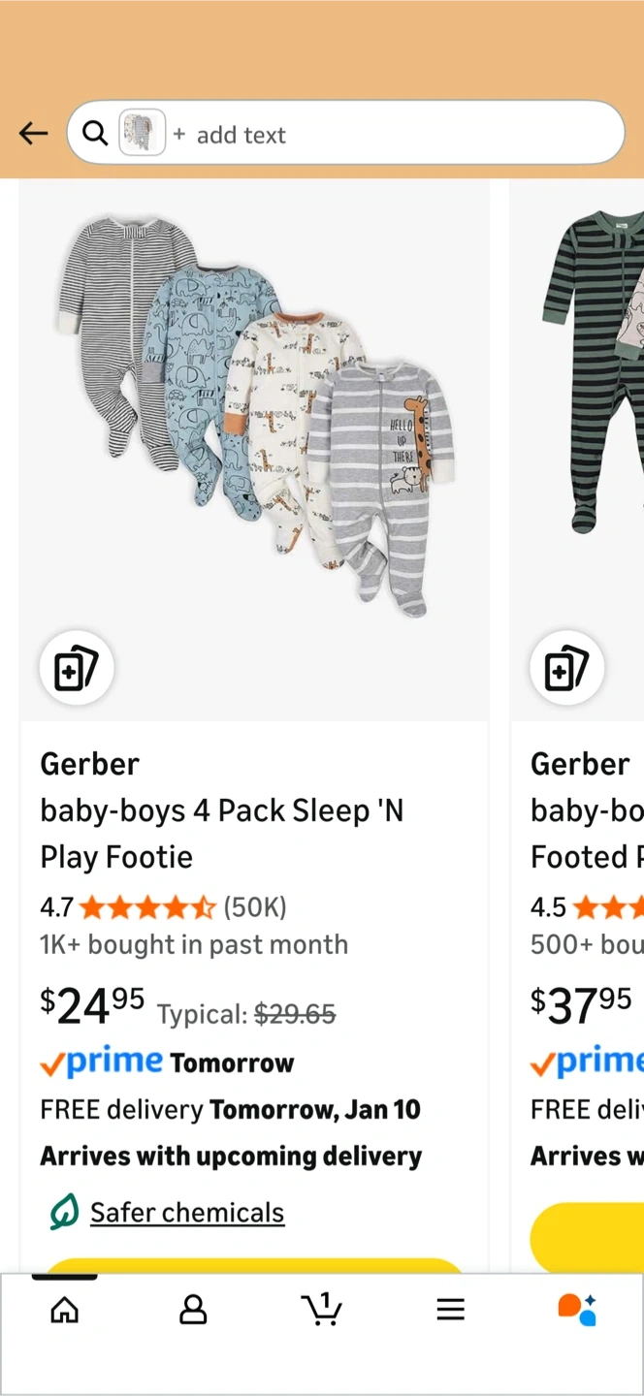Screen dimensions: 644x1396
Task: Open the account profile tab
Action: click(193, 1311)
